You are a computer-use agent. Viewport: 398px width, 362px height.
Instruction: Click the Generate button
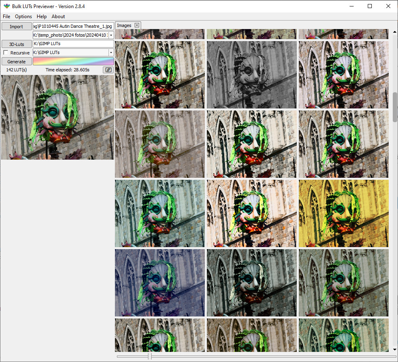point(17,61)
